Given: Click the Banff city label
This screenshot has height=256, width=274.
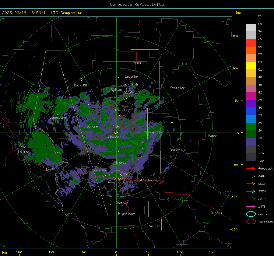Looking at the screenshot, I should tap(50, 170).
